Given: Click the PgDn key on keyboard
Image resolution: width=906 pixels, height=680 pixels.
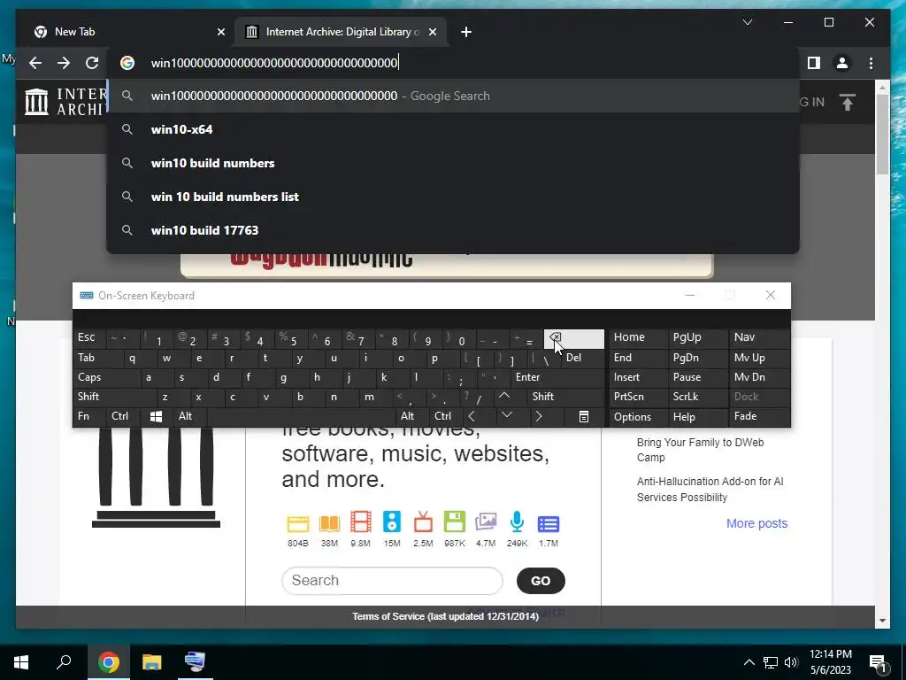Looking at the screenshot, I should point(697,358).
